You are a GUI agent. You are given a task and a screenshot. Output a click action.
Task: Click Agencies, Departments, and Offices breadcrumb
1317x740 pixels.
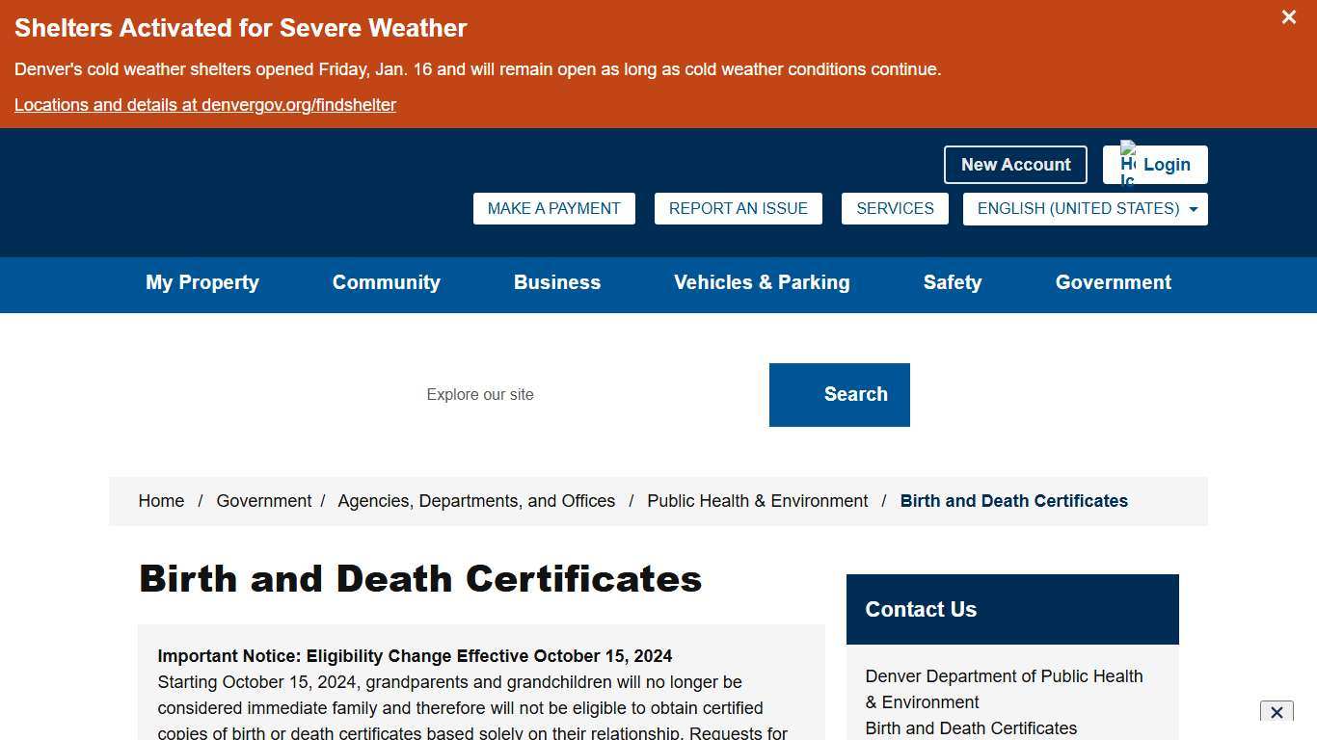pos(476,500)
